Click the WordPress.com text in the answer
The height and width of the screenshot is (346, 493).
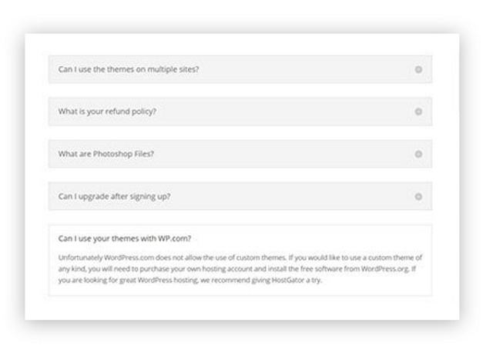pyautogui.click(x=129, y=258)
